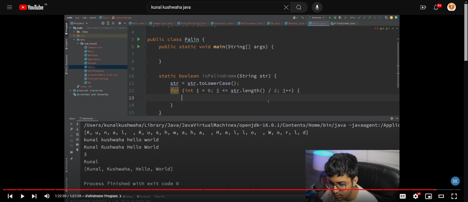Select the Comparison class in project tree

[x=94, y=47]
